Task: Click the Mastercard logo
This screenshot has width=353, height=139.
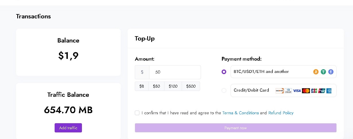Action: 306,91
